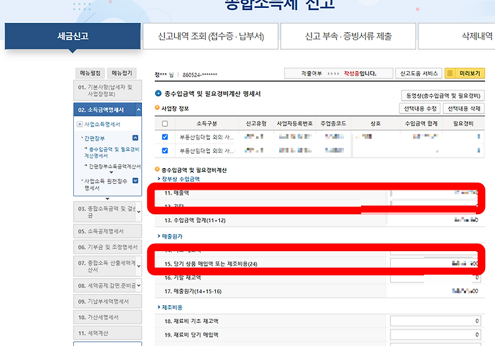Click the 소득구분 column header

(207, 123)
